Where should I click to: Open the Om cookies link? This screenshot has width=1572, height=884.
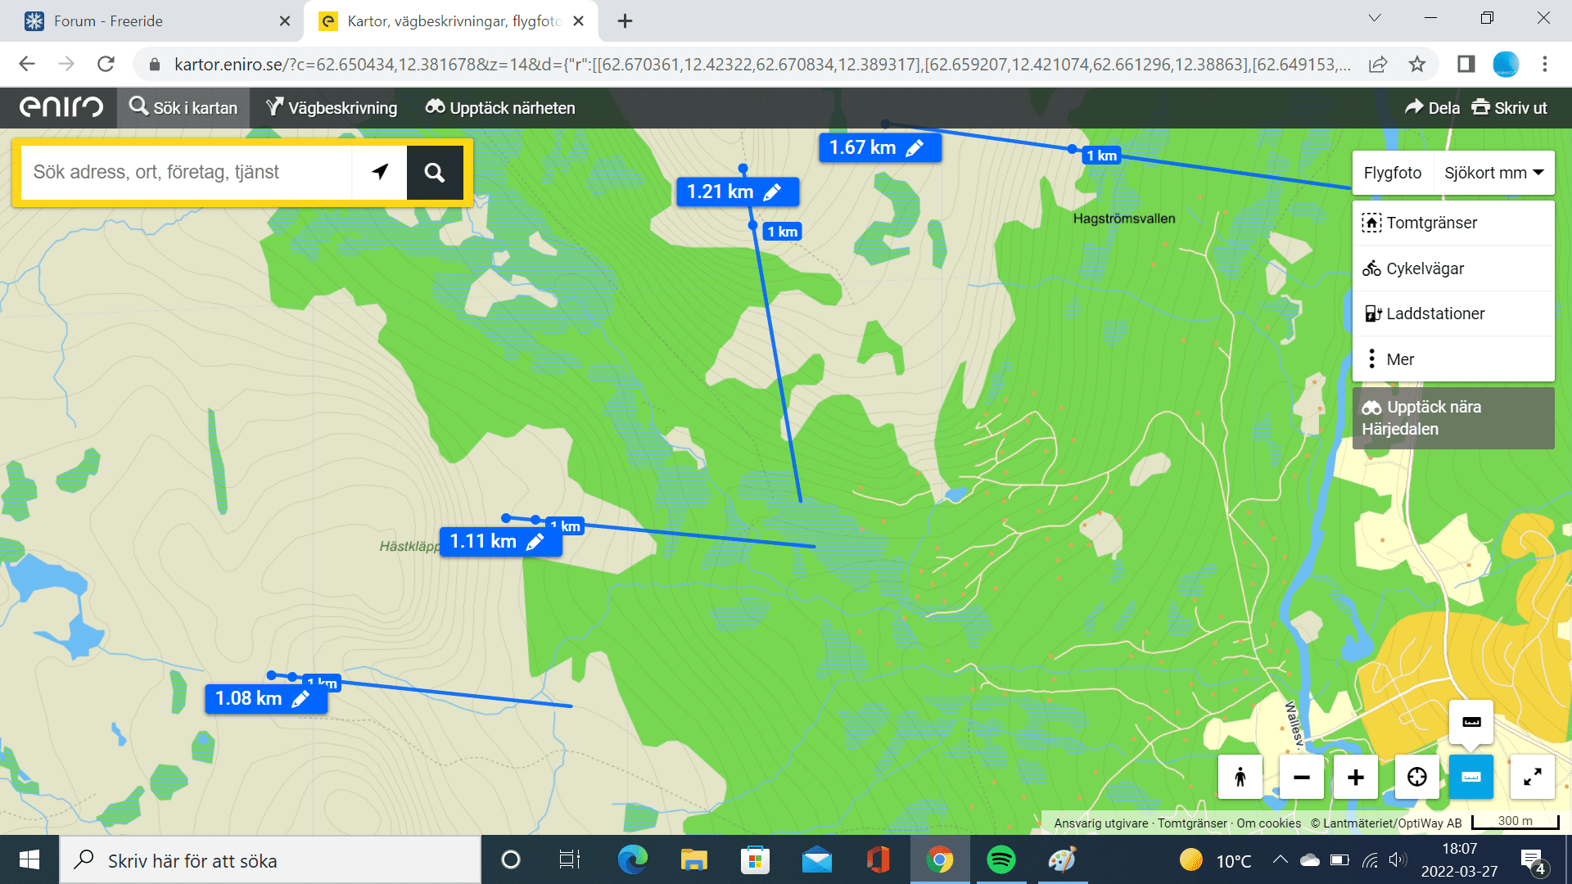pos(1268,823)
